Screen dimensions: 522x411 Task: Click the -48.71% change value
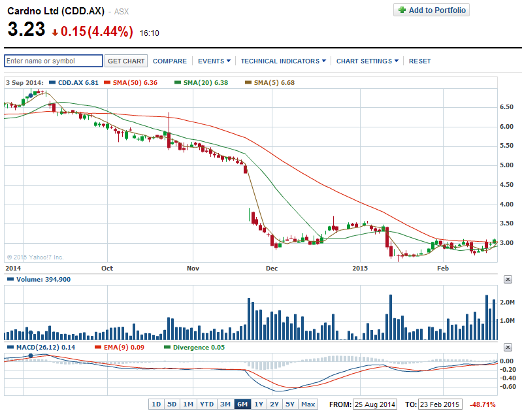(x=482, y=404)
